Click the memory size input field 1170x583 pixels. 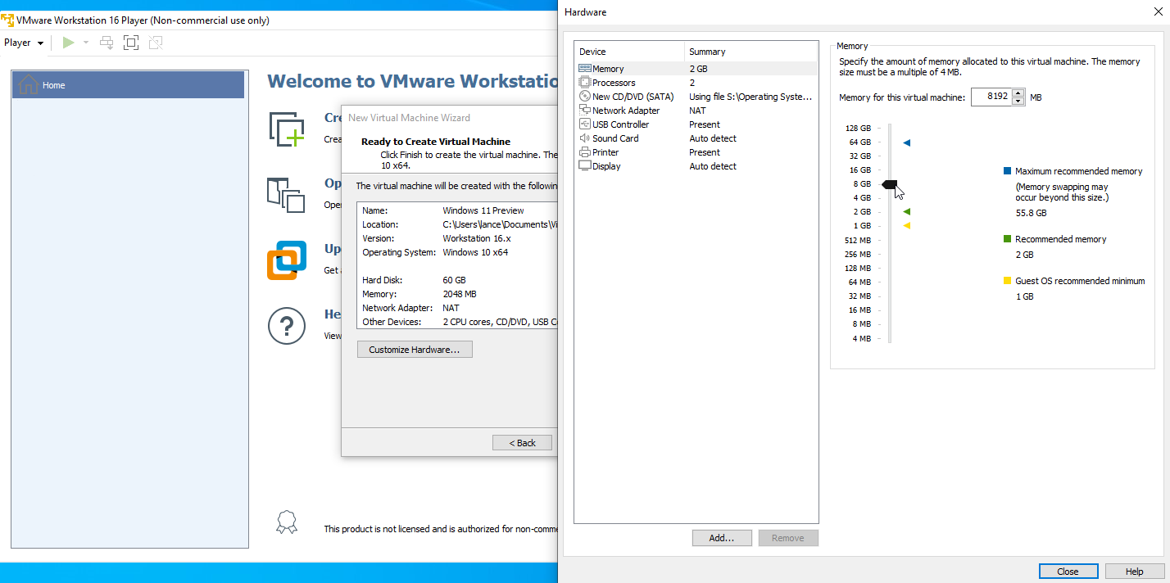point(991,97)
